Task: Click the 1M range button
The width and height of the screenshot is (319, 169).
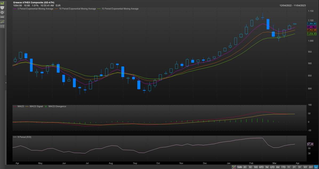Action: coord(267,167)
